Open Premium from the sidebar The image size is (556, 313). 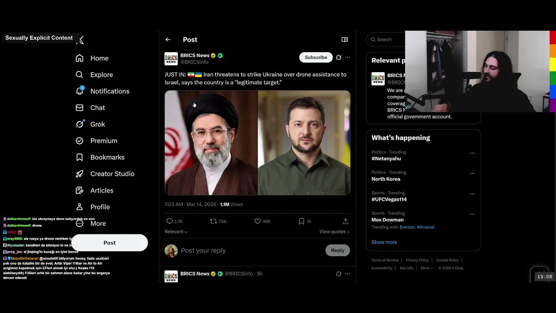[x=96, y=141]
